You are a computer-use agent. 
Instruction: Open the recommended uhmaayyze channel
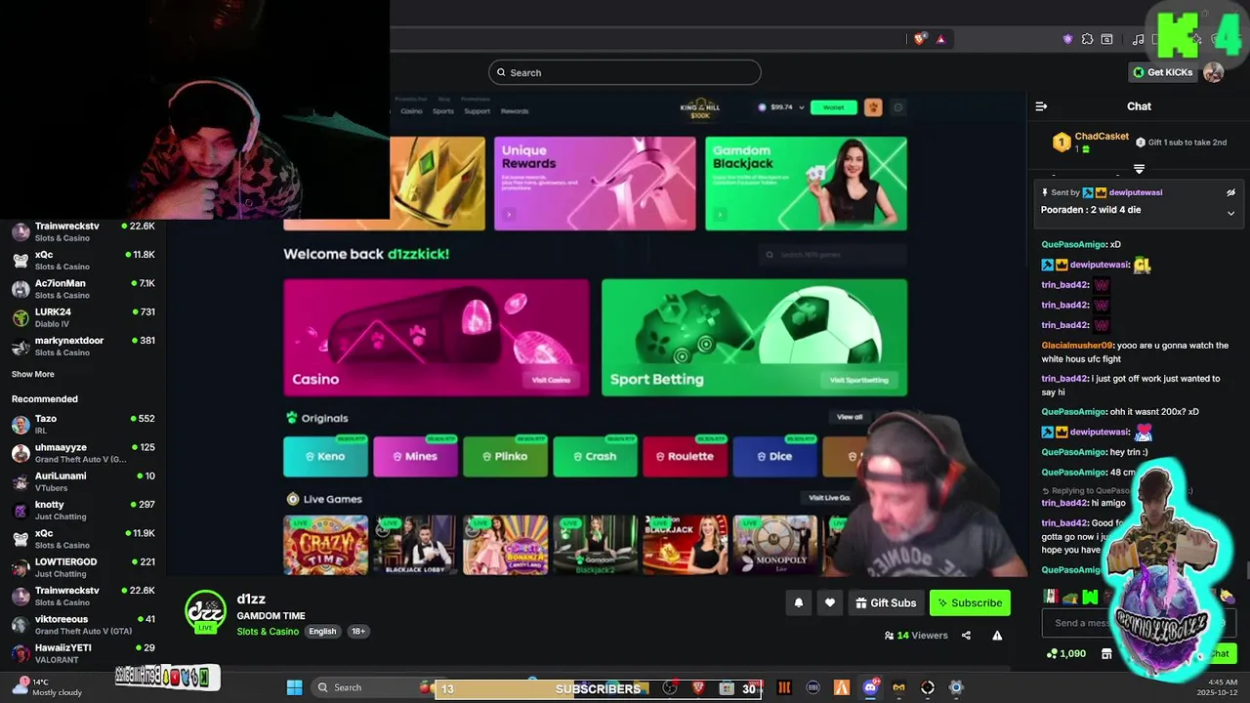click(83, 453)
